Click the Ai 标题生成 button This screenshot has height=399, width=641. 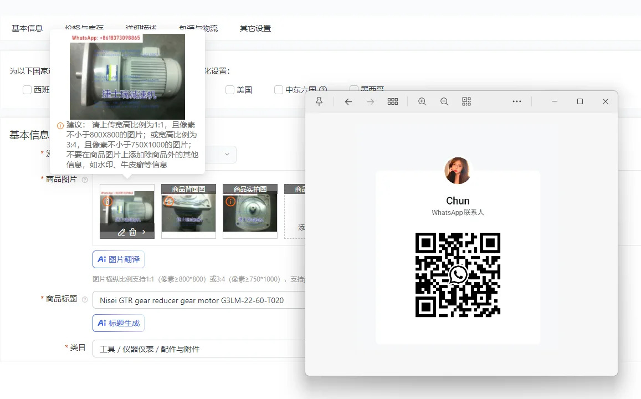point(119,323)
